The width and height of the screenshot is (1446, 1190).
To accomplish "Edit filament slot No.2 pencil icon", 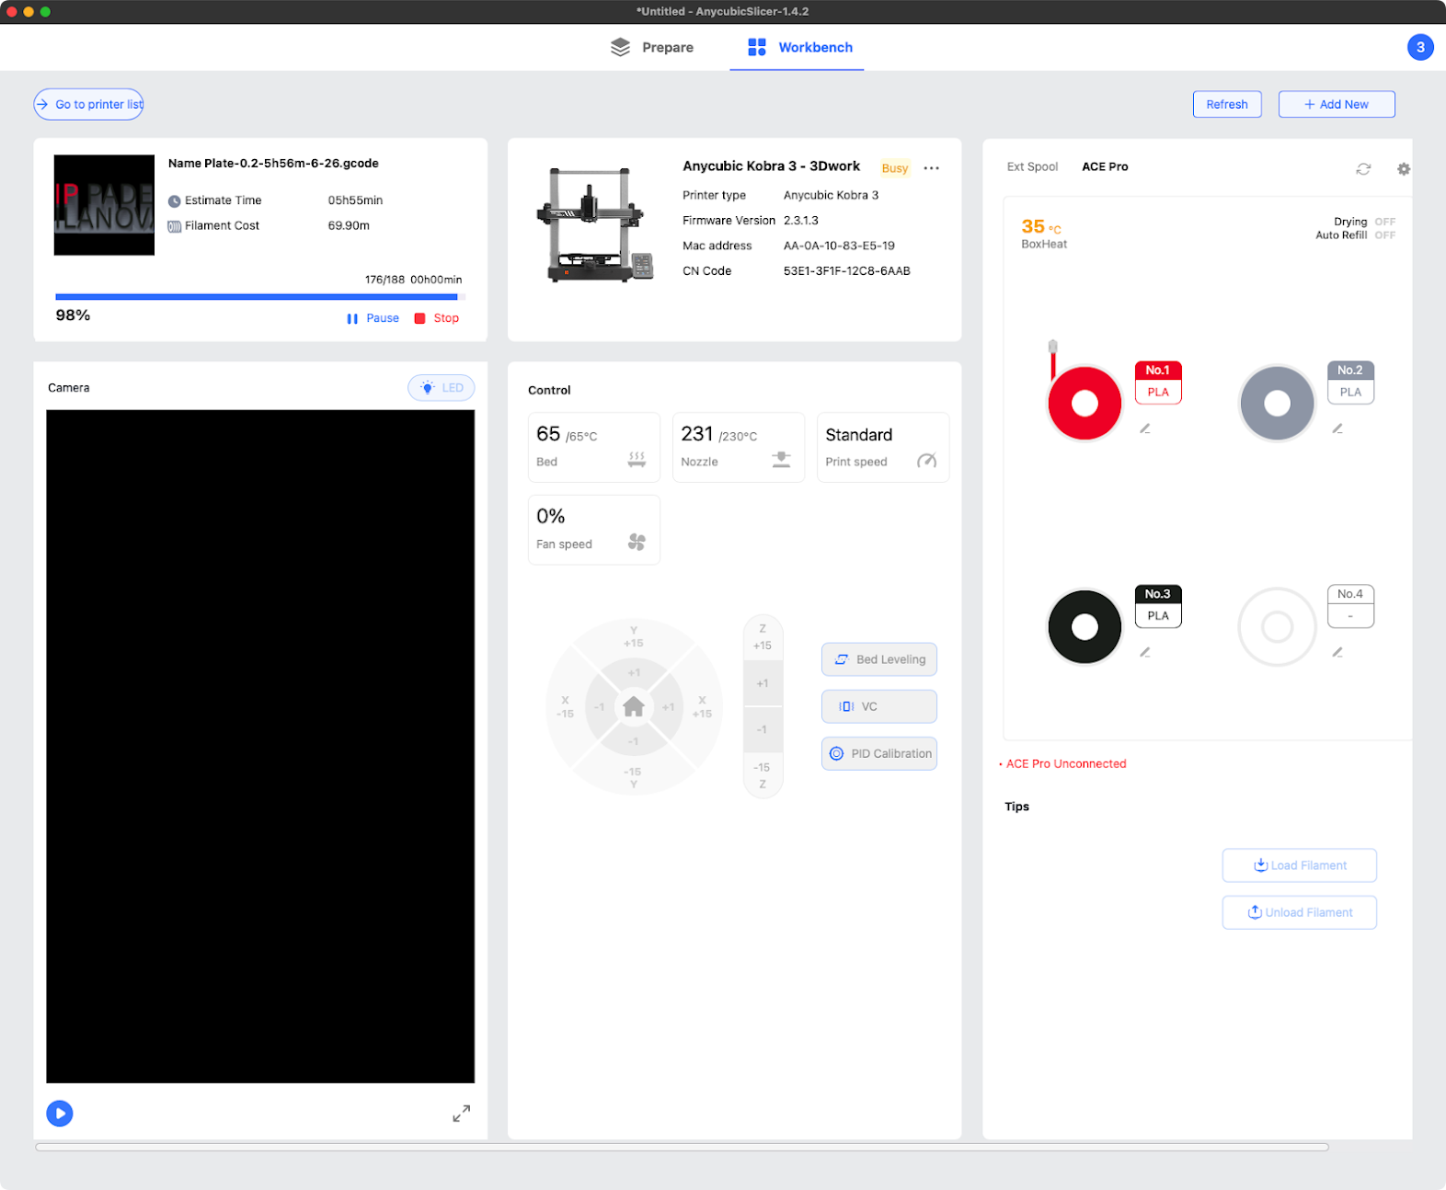I will 1337,429.
